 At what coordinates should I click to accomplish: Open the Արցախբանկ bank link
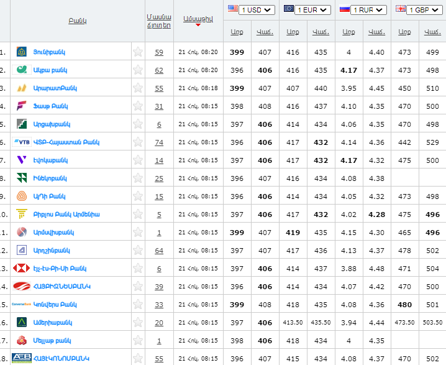pyautogui.click(x=52, y=124)
